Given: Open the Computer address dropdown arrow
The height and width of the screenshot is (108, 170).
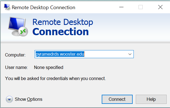Looking at the screenshot, I should [130, 54].
